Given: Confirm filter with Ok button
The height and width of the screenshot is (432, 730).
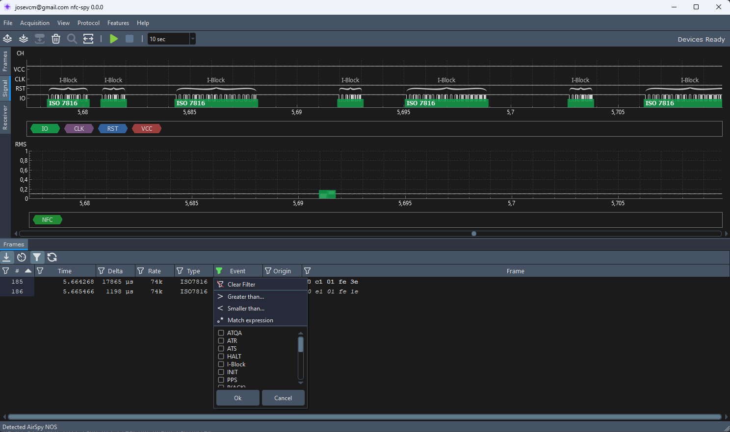Looking at the screenshot, I should 238,398.
